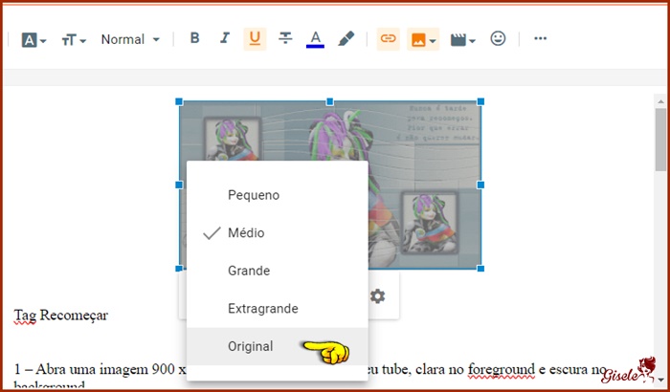The width and height of the screenshot is (670, 392).
Task: Click the bottom-right resize handle of image
Action: (480, 269)
